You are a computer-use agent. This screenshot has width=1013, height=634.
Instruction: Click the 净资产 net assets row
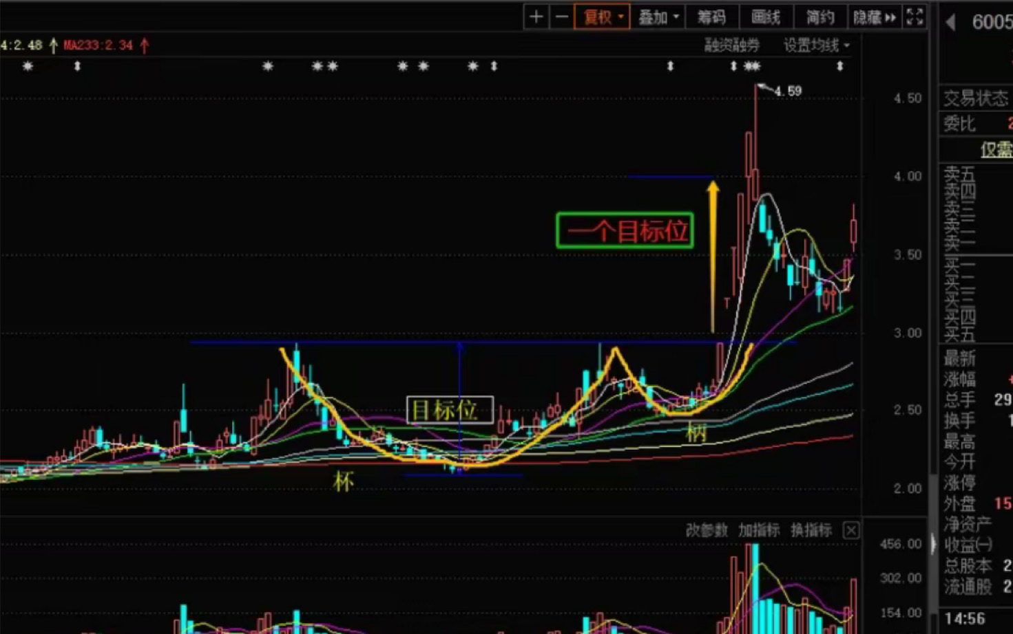pyautogui.click(x=977, y=525)
